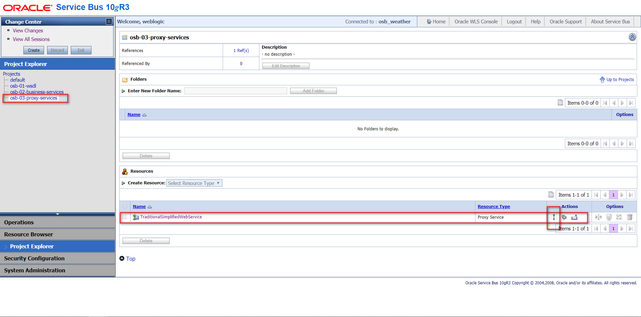The height and width of the screenshot is (317, 641).
Task: Click the Logout link
Action: tap(514, 22)
